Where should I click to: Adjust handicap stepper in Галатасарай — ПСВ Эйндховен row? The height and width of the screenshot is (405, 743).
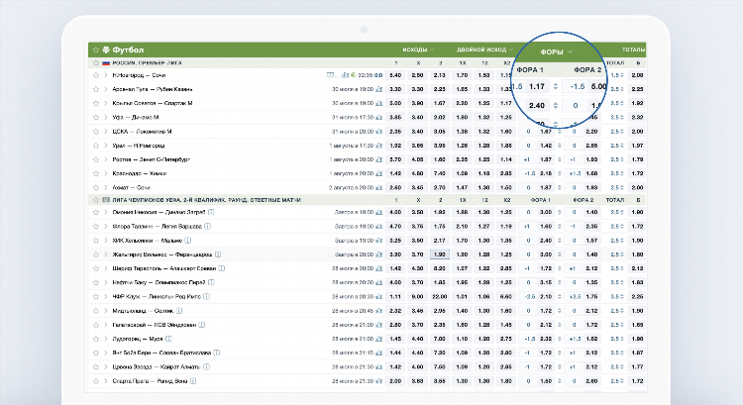(560, 325)
